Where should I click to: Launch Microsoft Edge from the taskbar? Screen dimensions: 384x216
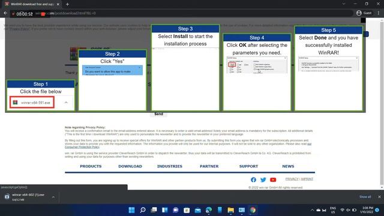pyautogui.click(x=209, y=210)
